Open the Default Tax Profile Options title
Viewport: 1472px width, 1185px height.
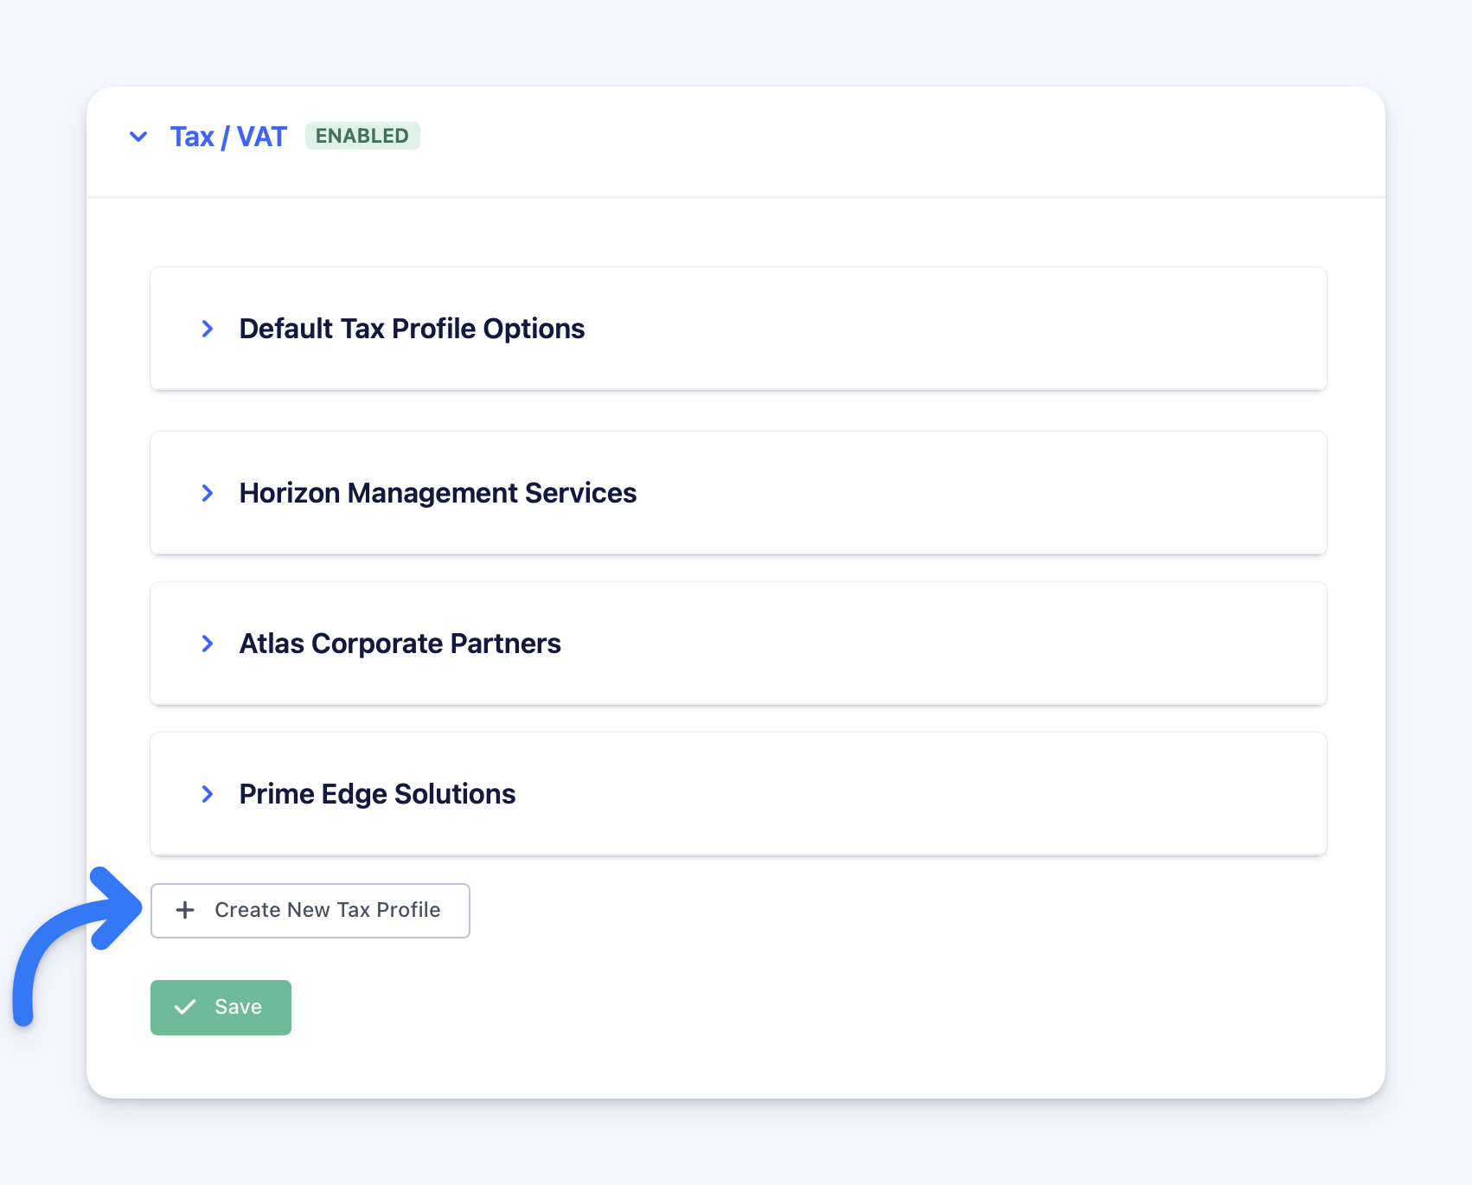click(x=412, y=329)
